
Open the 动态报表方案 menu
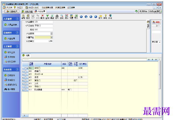point(47,8)
